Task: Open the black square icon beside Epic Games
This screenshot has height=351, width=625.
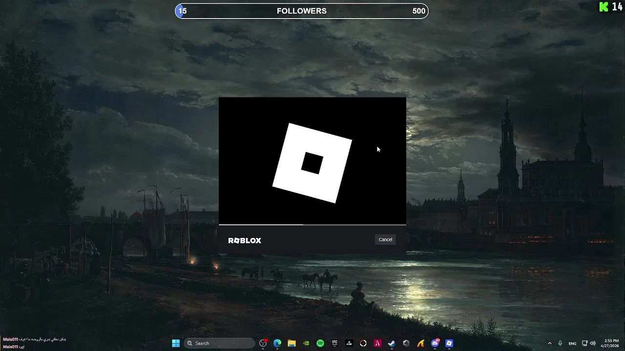Action: pyautogui.click(x=349, y=343)
